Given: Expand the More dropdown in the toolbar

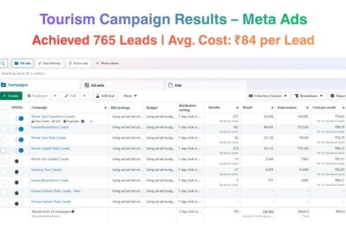Looking at the screenshot, I should pyautogui.click(x=130, y=96).
